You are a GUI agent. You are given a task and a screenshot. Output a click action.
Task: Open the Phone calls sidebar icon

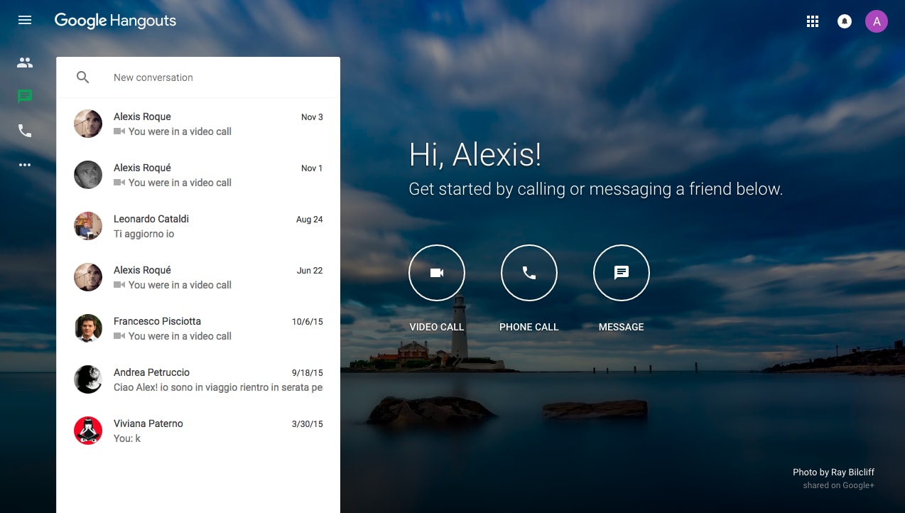point(25,131)
